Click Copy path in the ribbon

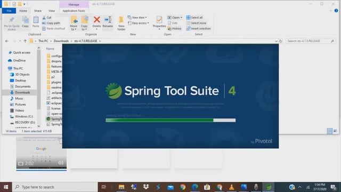(x=51, y=23)
